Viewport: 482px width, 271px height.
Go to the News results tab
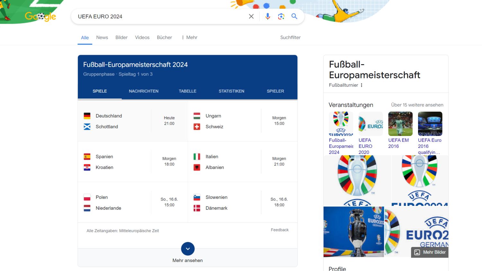coord(102,38)
